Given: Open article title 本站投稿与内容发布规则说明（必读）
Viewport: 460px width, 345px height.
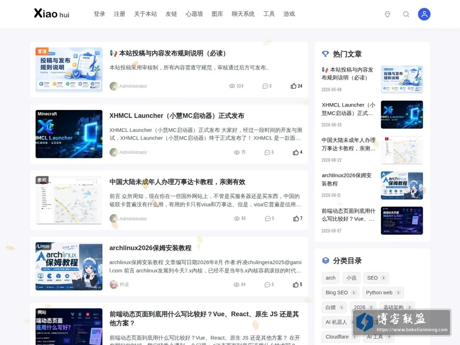Looking at the screenshot, I should (169, 53).
